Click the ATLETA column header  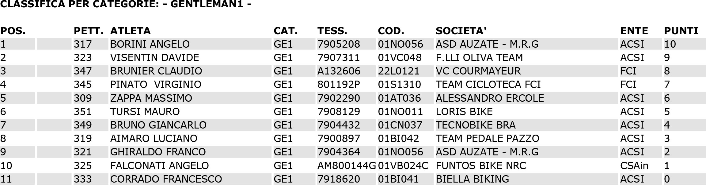point(130,31)
